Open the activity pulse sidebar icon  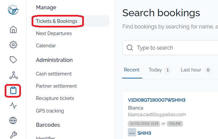tap(13, 106)
